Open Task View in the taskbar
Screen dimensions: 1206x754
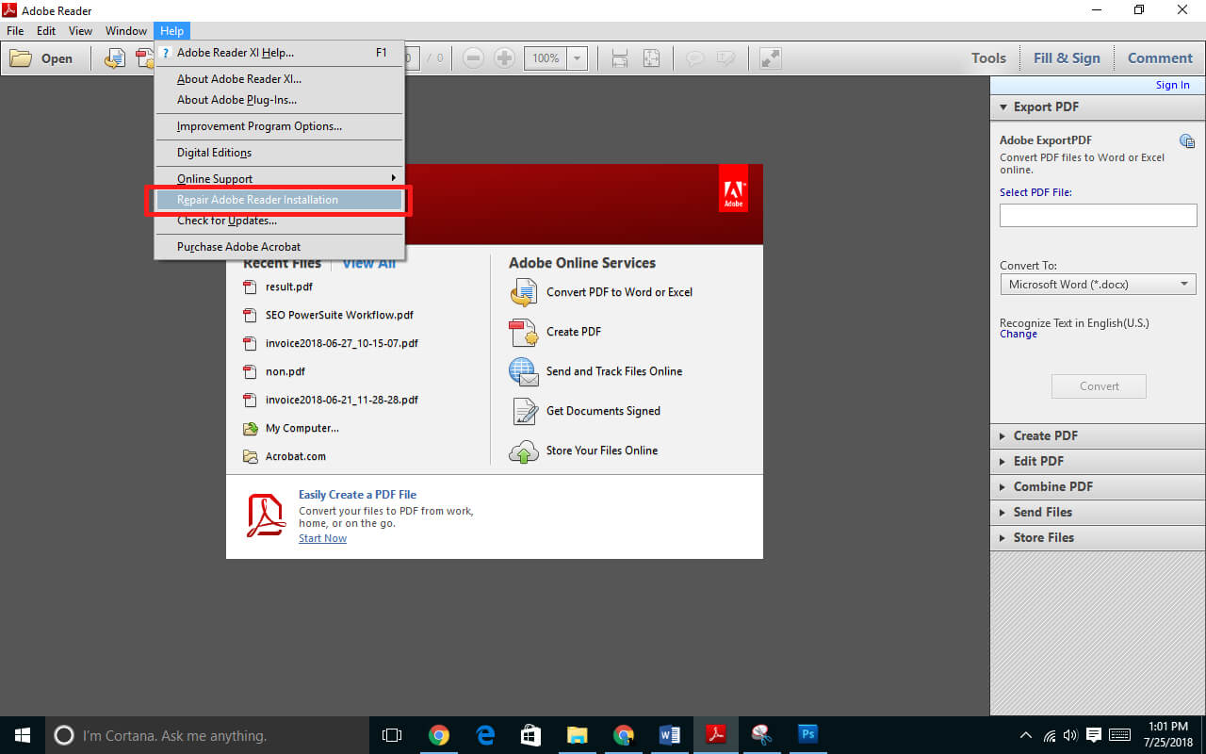392,735
